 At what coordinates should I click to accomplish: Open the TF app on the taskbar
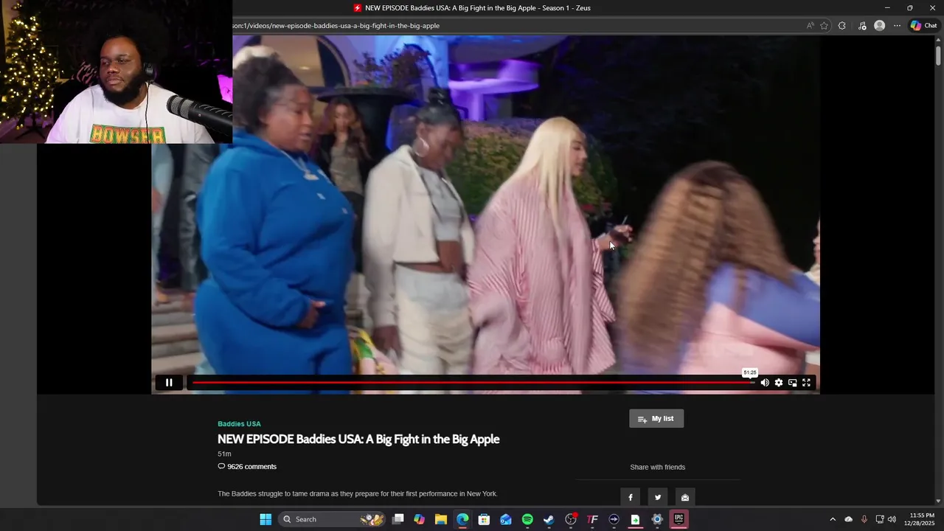[592, 519]
